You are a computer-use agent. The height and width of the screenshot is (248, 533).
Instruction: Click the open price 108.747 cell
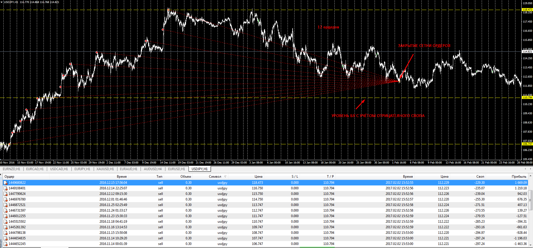(257, 233)
